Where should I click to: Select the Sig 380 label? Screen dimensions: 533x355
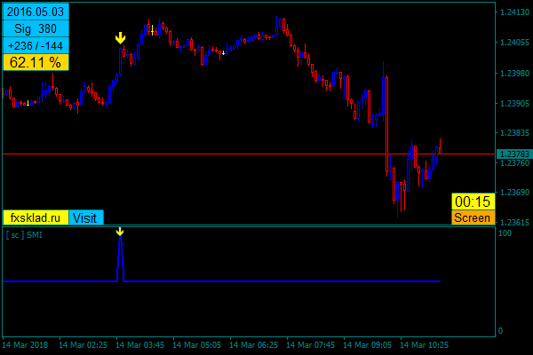[36, 28]
